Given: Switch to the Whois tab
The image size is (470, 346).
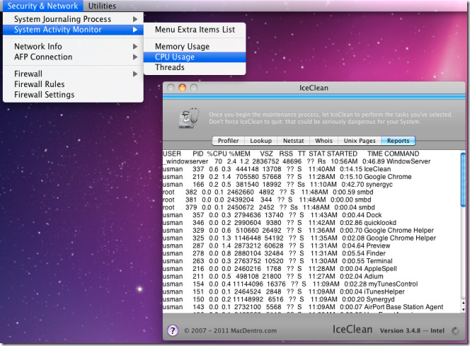Looking at the screenshot, I should click(323, 141).
